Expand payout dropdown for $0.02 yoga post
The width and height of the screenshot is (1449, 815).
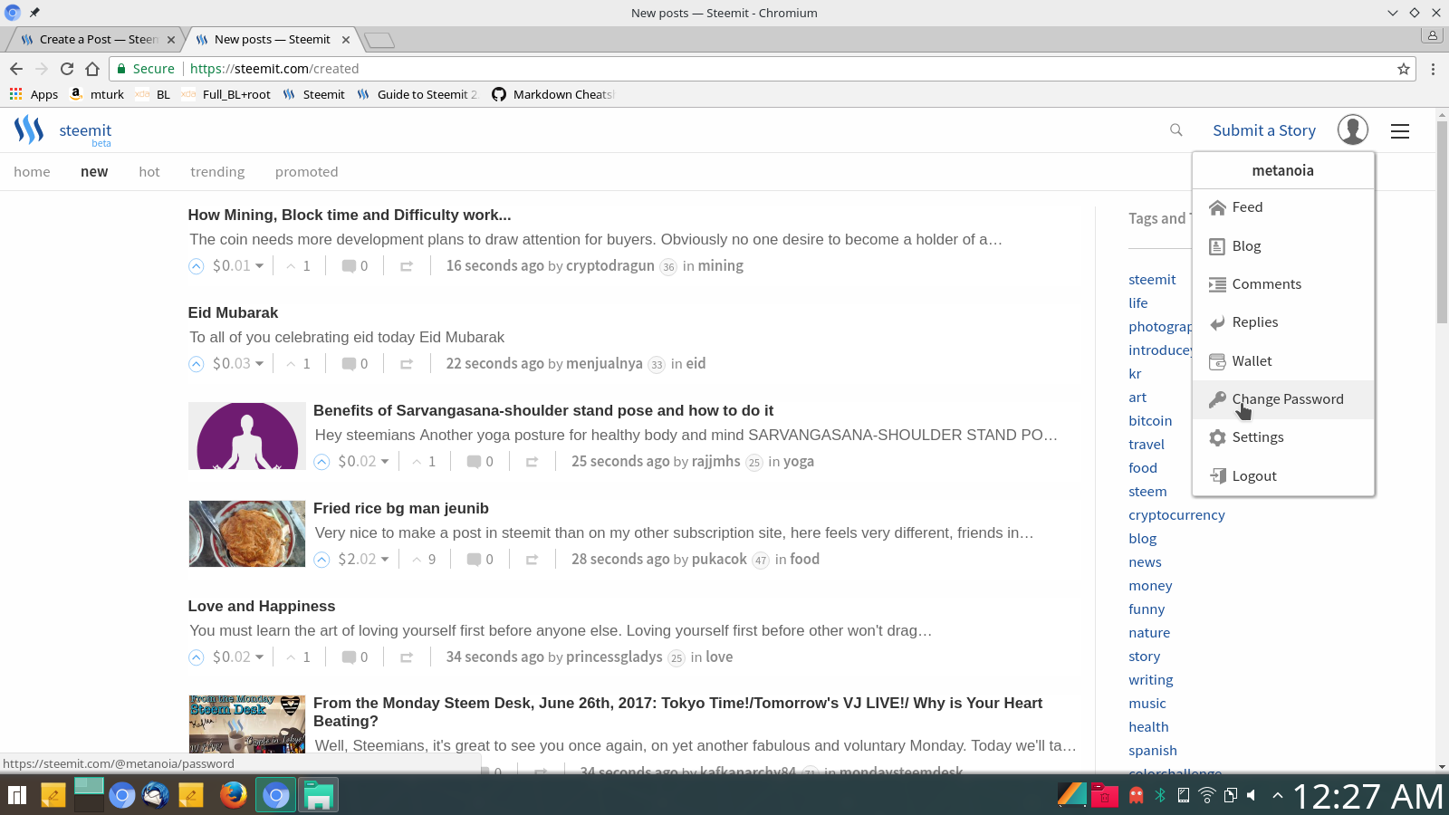(x=385, y=462)
